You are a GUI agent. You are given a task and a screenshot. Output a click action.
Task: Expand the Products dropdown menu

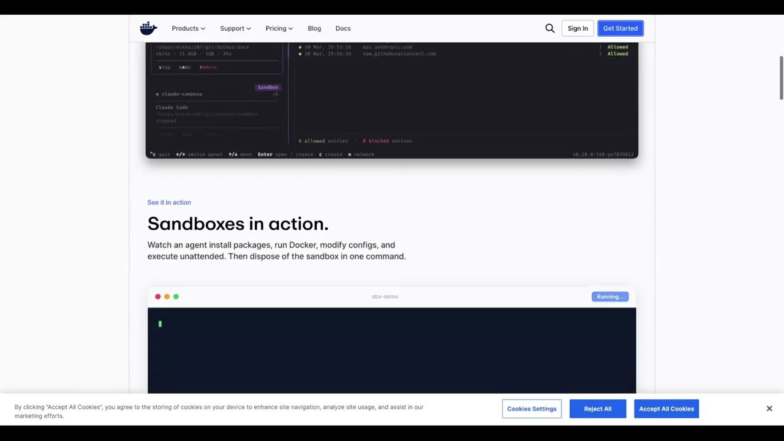coord(189,28)
